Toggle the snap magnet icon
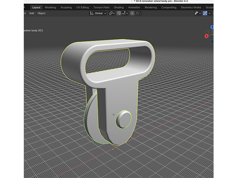 pos(119,13)
